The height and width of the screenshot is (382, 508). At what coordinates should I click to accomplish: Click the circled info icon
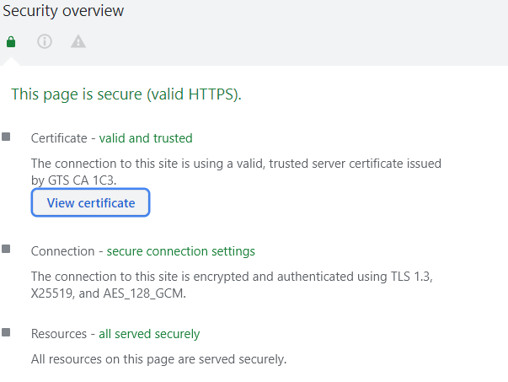[45, 41]
